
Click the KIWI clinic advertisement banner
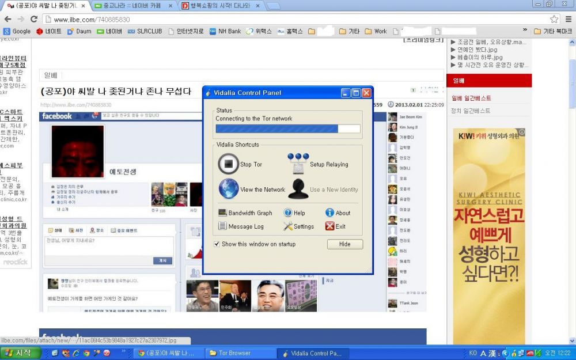[489, 235]
